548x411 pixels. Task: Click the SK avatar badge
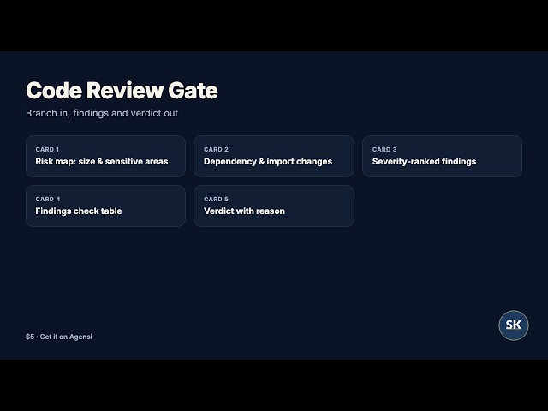pos(514,325)
